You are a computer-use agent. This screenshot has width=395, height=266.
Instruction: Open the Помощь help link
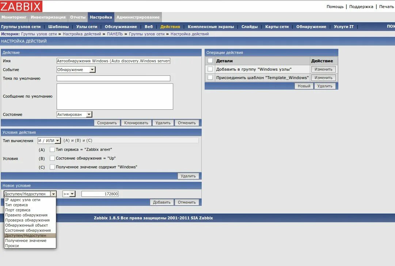point(335,7)
